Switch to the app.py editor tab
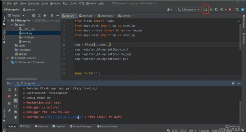This screenshot has width=246, height=132. coord(68,16)
